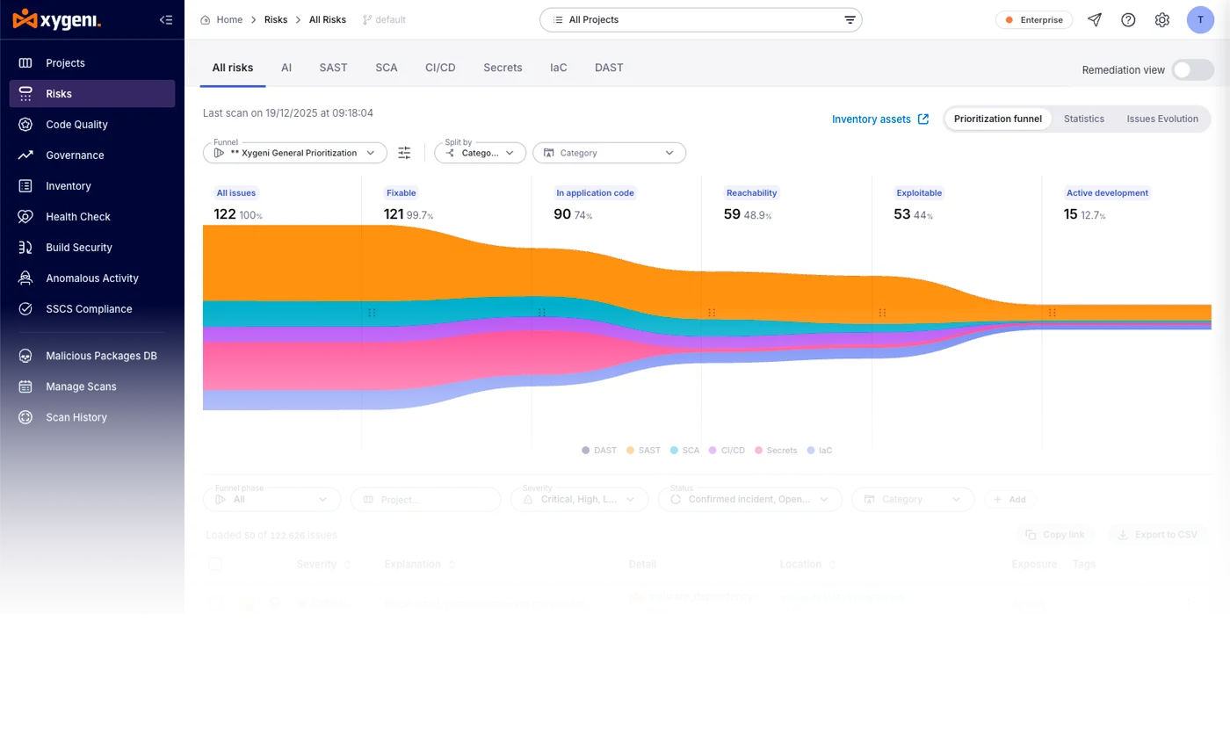Switch to the SCA tab
The width and height of the screenshot is (1230, 751).
click(387, 68)
